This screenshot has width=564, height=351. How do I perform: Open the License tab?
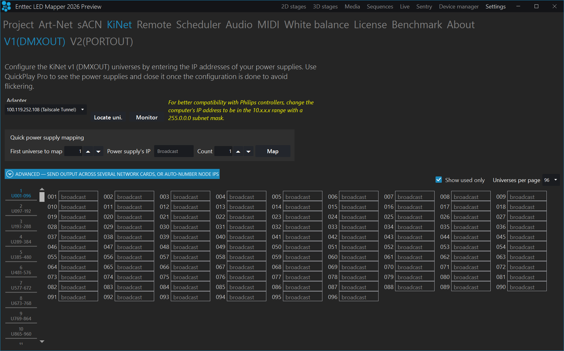point(370,25)
